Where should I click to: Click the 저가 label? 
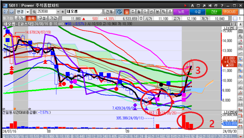205,19
